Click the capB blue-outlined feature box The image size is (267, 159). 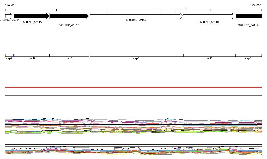pyautogui.click(x=32, y=55)
